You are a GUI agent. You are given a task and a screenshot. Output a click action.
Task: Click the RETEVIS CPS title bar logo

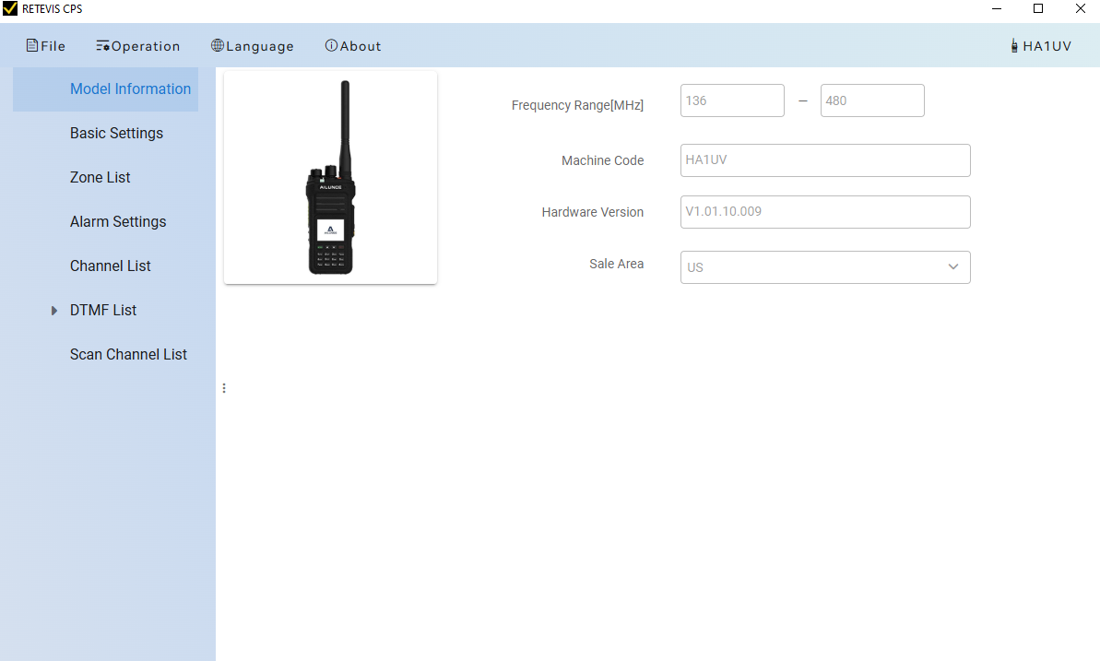coord(10,9)
